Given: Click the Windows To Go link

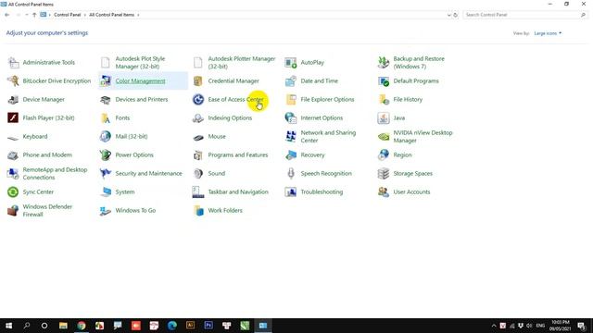Looking at the screenshot, I should coord(135,210).
